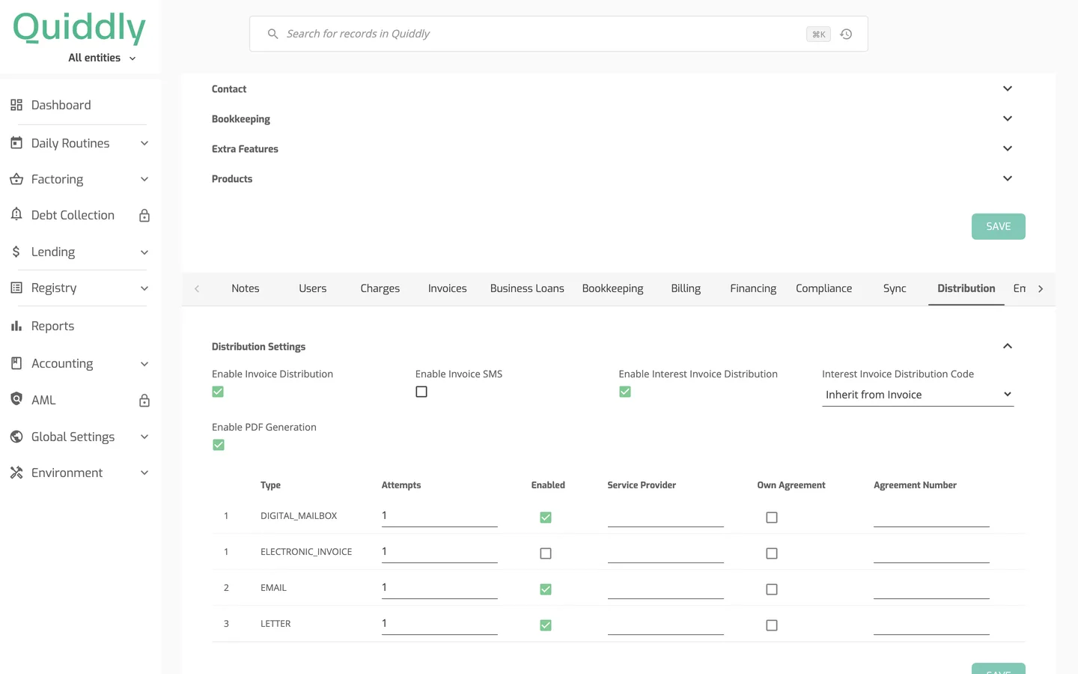Click the Reports bar chart icon
Screen dimensions: 1078x674
tap(16, 326)
